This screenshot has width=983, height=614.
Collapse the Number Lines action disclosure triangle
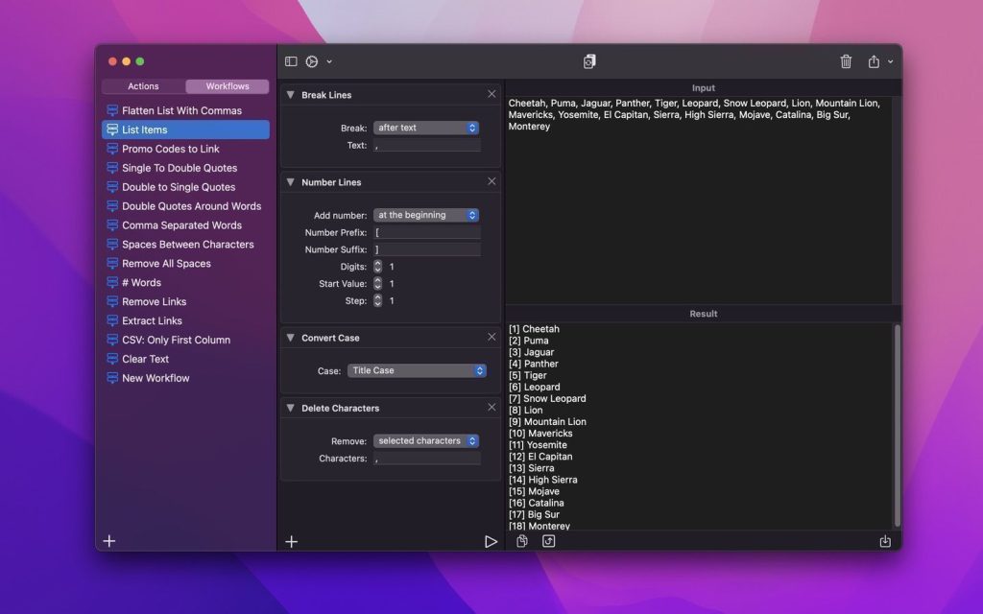(x=290, y=181)
